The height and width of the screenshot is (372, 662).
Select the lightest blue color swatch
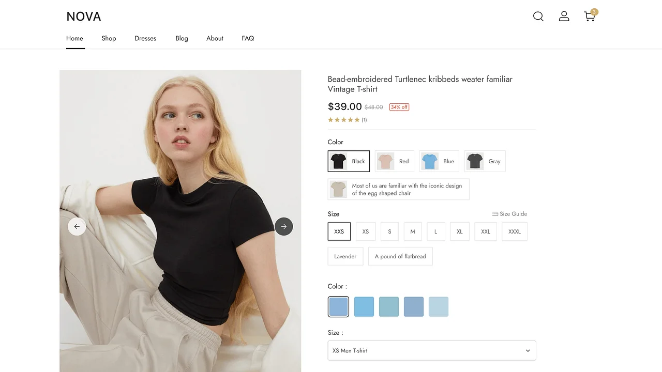tap(438, 306)
